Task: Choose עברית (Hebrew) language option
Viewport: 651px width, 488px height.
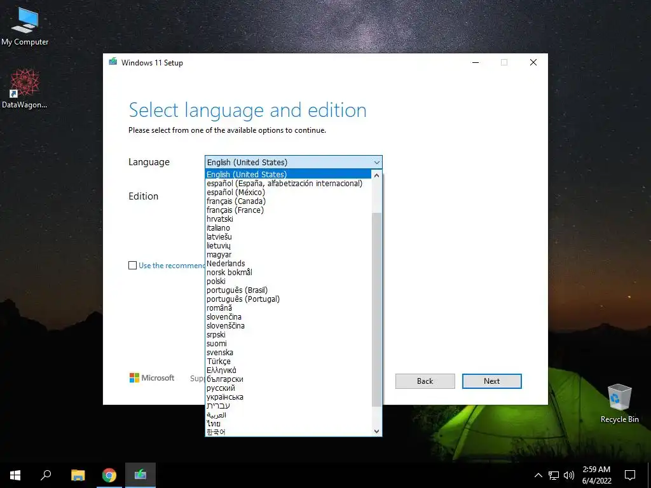Action: point(288,406)
